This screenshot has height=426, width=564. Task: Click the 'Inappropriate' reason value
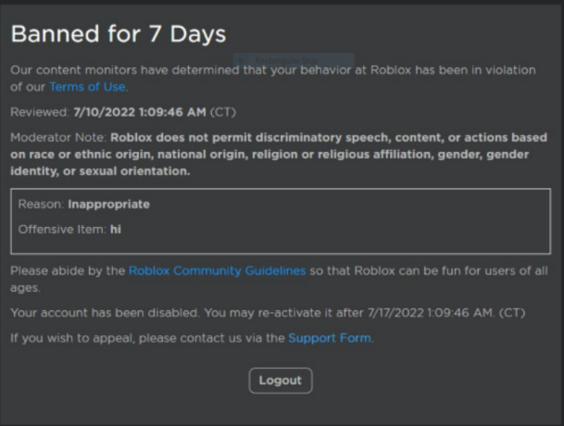(108, 204)
